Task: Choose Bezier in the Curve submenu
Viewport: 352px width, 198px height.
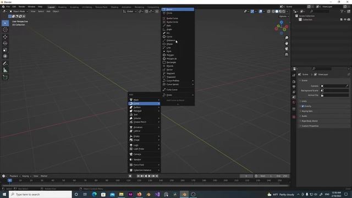Action: [178, 9]
